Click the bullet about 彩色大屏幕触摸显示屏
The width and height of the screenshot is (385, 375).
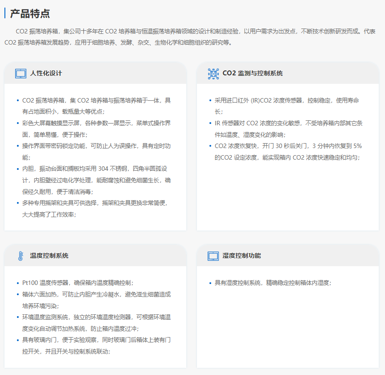(x=96, y=128)
